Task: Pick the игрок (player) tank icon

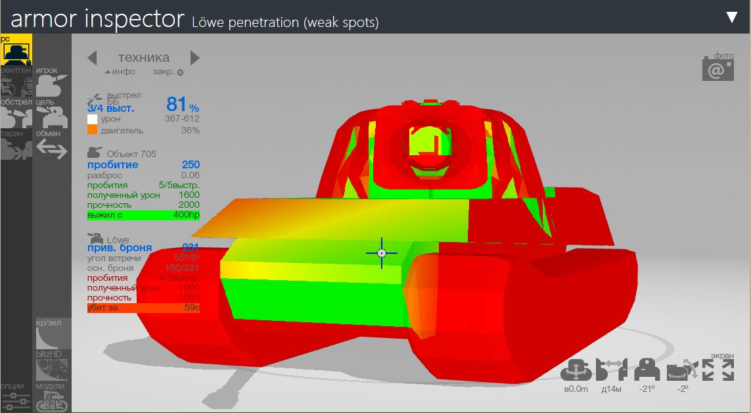Action: click(51, 84)
